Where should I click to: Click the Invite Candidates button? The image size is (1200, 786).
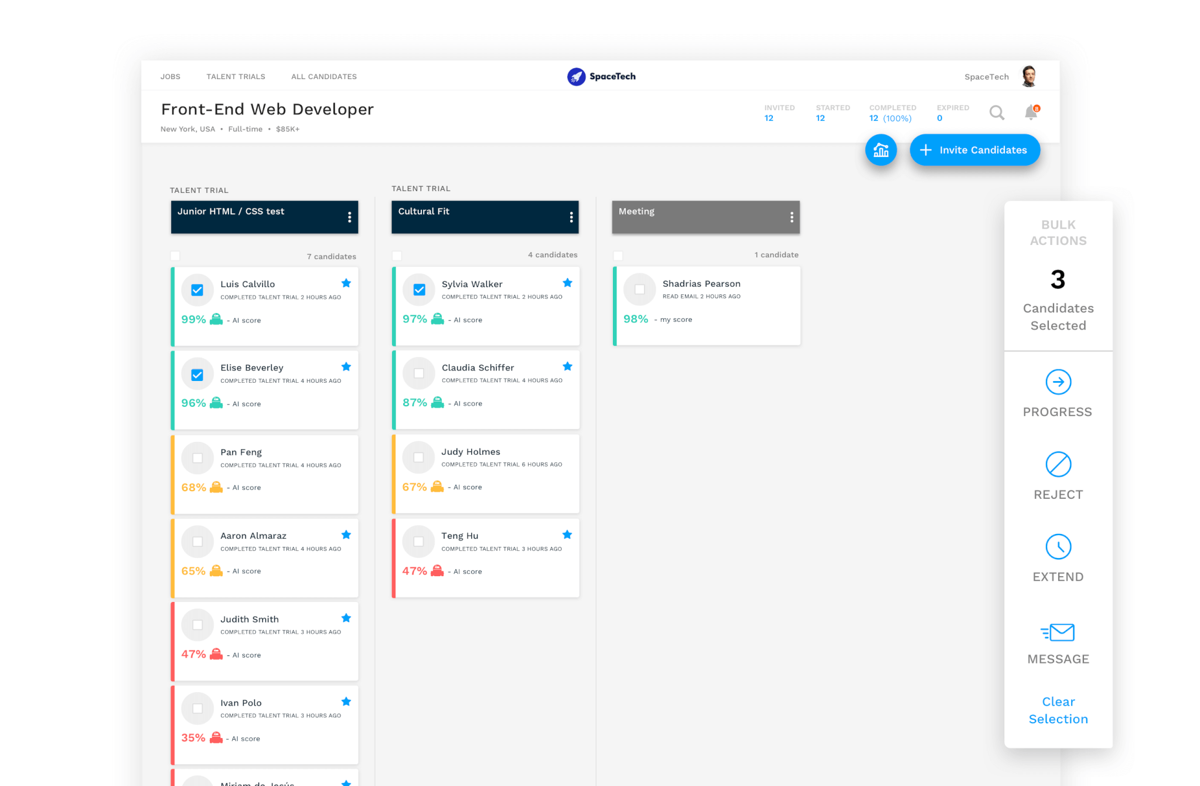coord(975,150)
